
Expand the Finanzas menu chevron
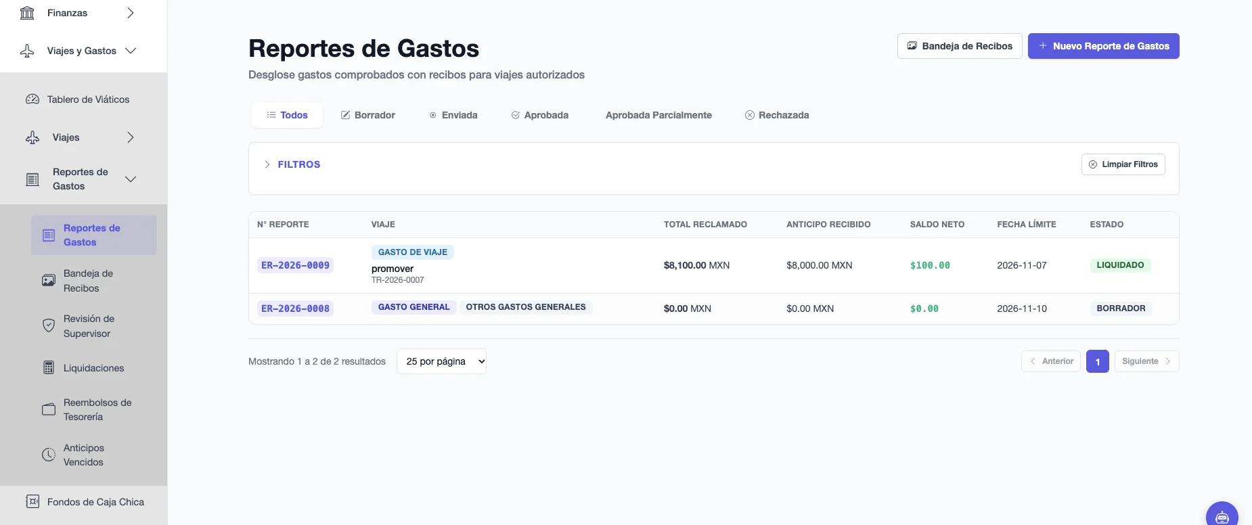(131, 13)
